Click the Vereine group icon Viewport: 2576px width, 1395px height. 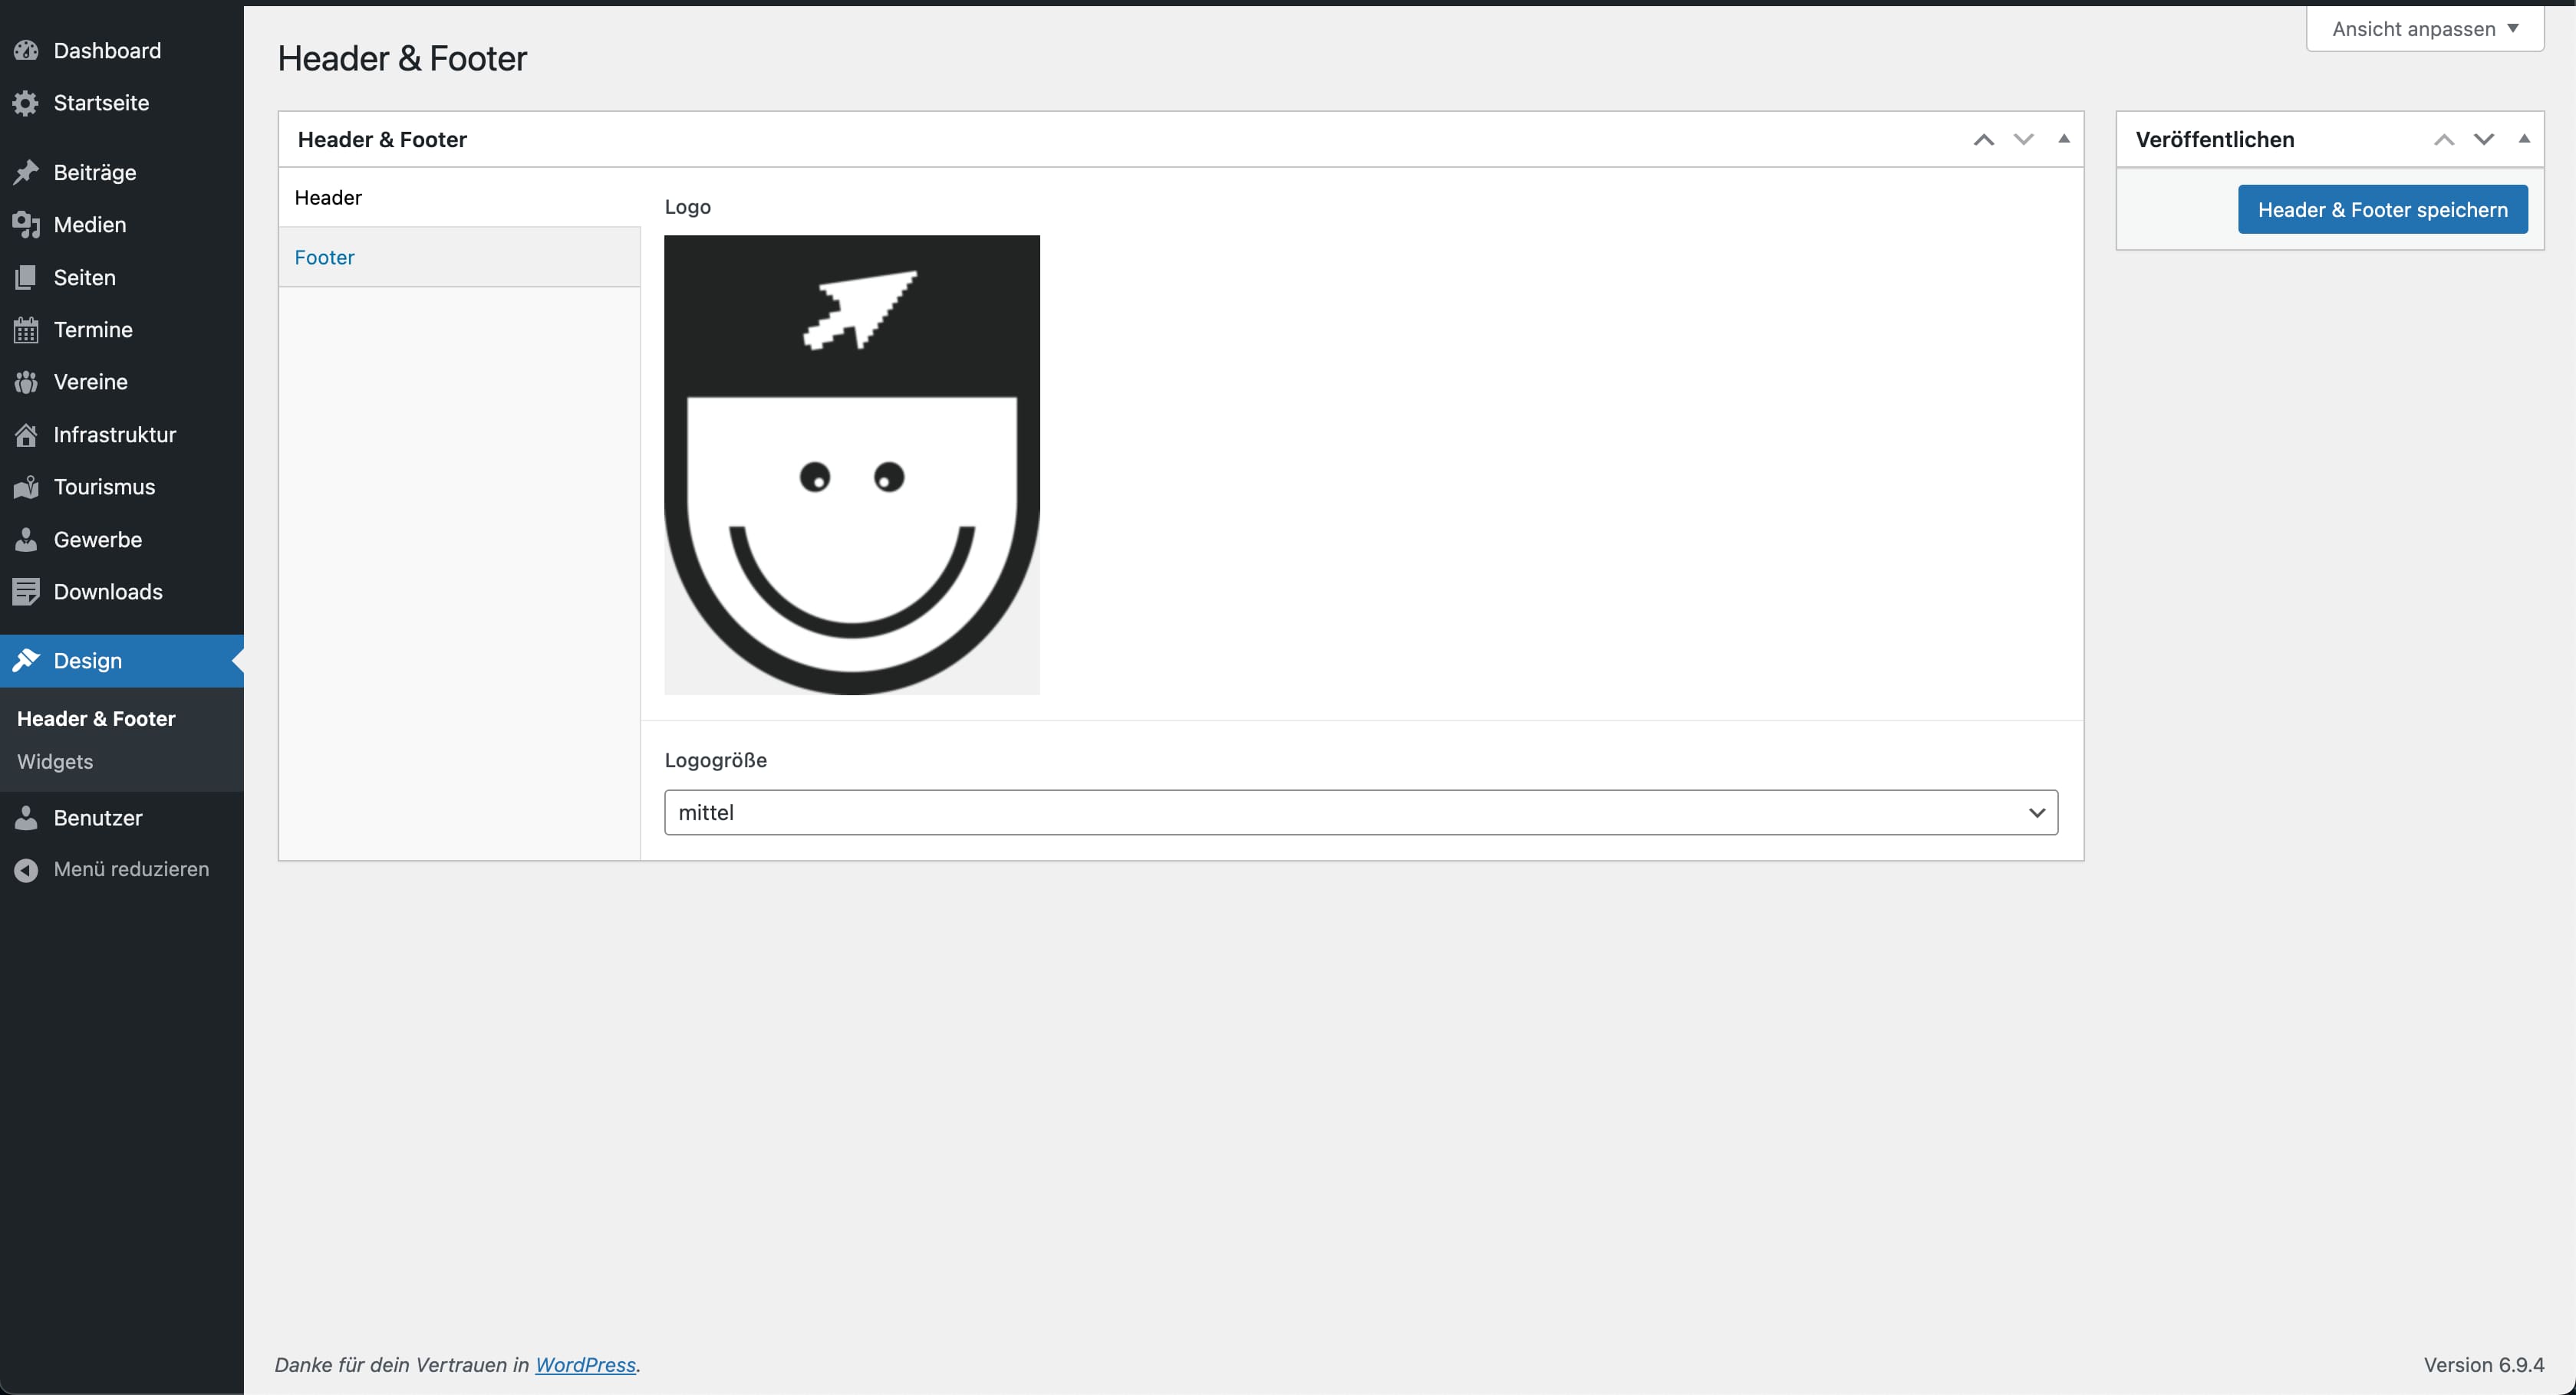[x=26, y=382]
